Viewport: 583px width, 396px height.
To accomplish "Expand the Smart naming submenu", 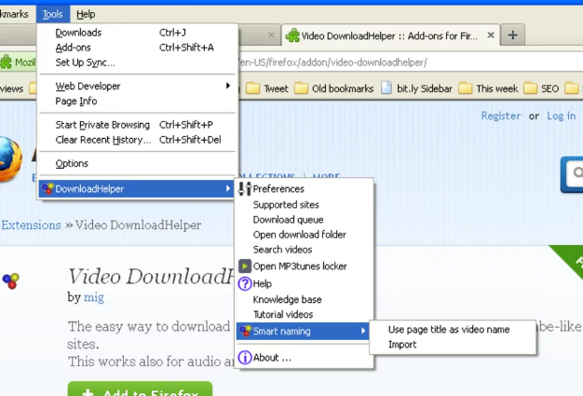I will pos(303,331).
